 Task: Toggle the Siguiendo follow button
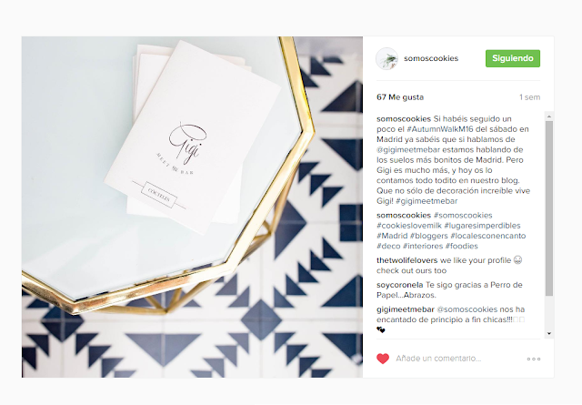(513, 58)
